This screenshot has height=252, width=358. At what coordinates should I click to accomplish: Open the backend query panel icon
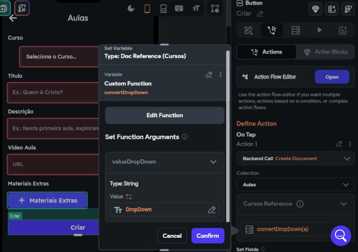click(x=296, y=30)
